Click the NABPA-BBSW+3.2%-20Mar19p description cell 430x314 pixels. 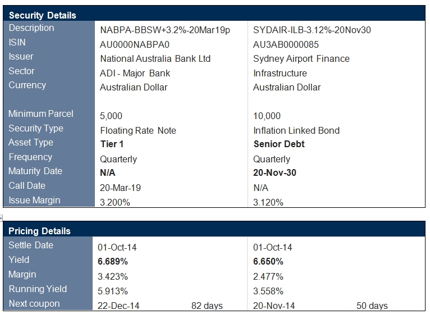(x=165, y=30)
